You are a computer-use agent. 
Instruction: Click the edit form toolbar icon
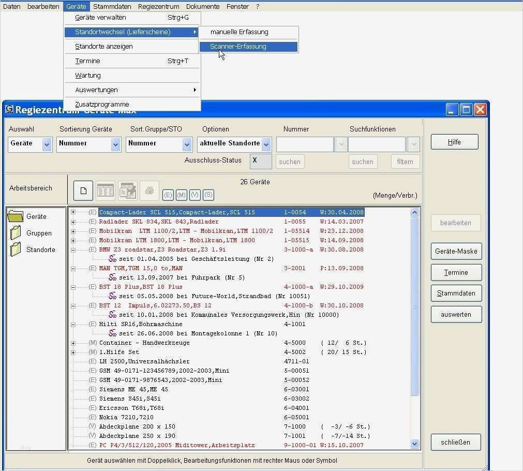click(128, 190)
